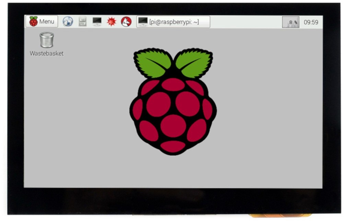Open a Terminal window from the taskbar
This screenshot has height=221, width=346.
(96, 21)
